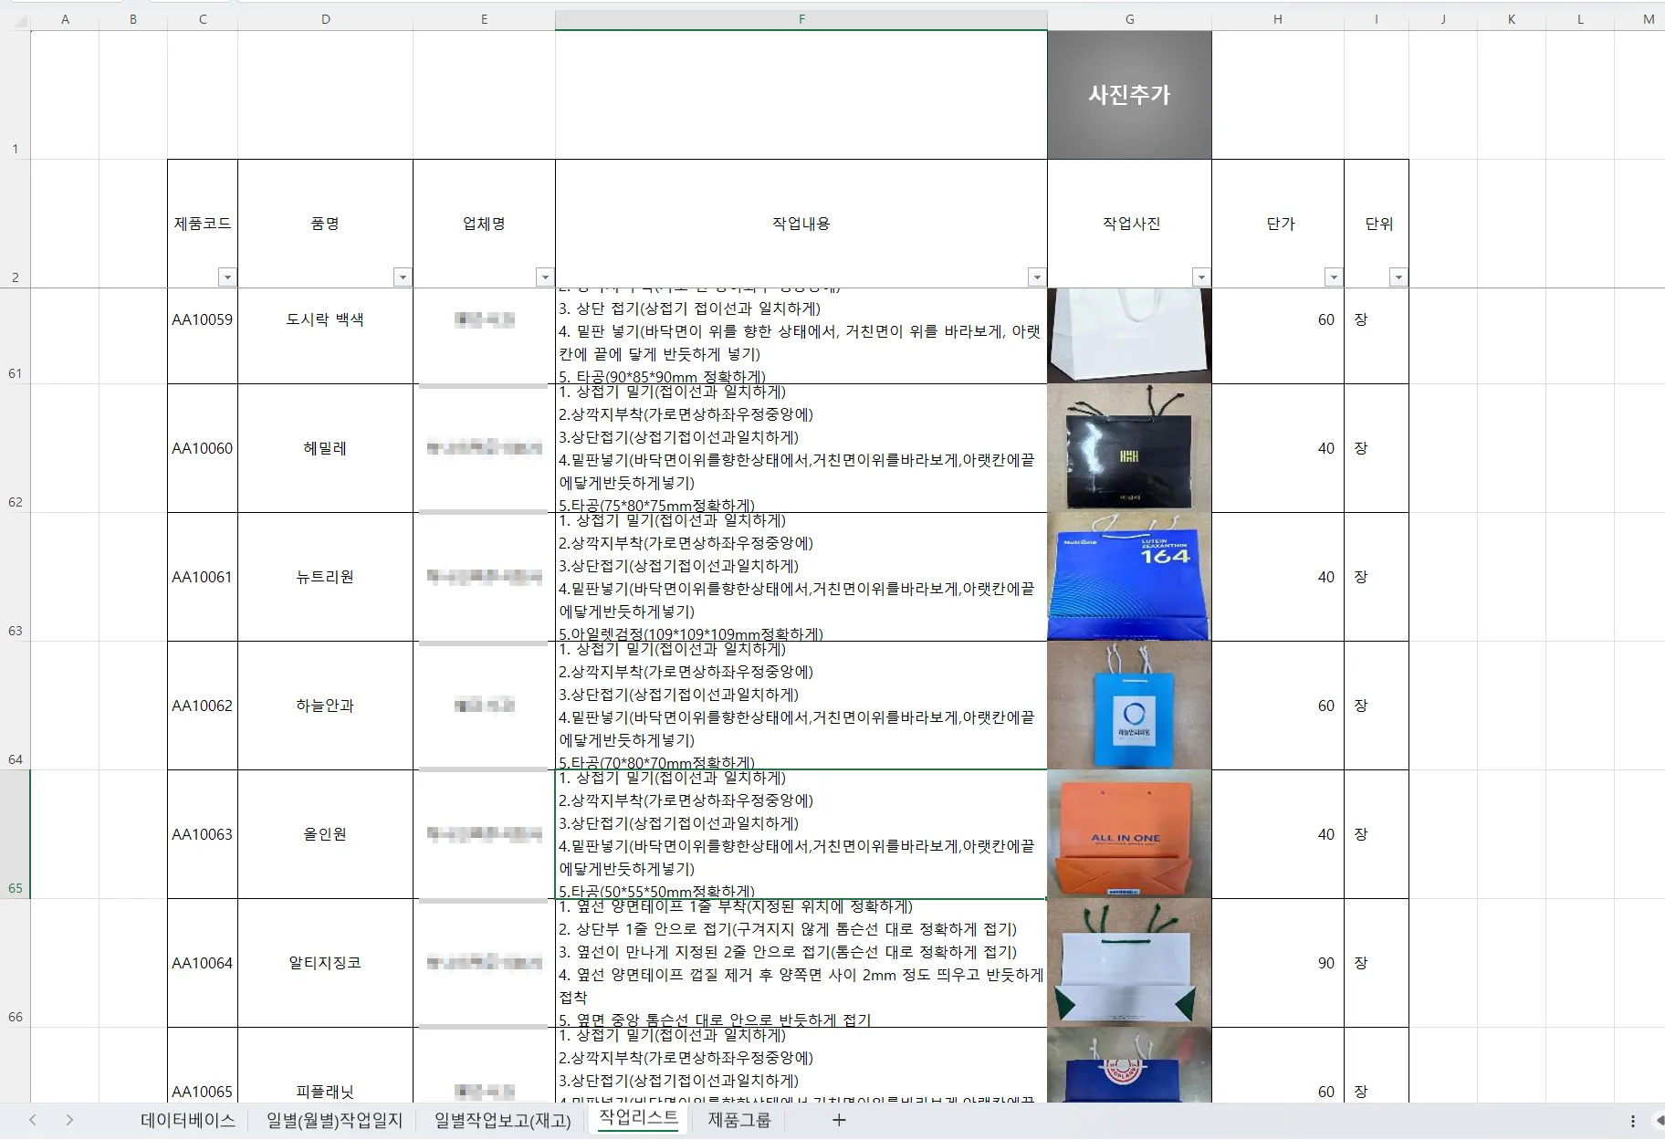Image resolution: width=1665 pixels, height=1140 pixels.
Task: Select the 올인원 work description cell
Action: [x=801, y=834]
